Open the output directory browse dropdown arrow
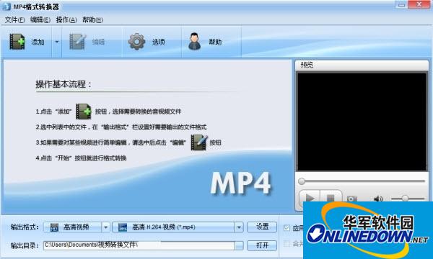Image resolution: width=433 pixels, height=259 pixels. coord(239,245)
